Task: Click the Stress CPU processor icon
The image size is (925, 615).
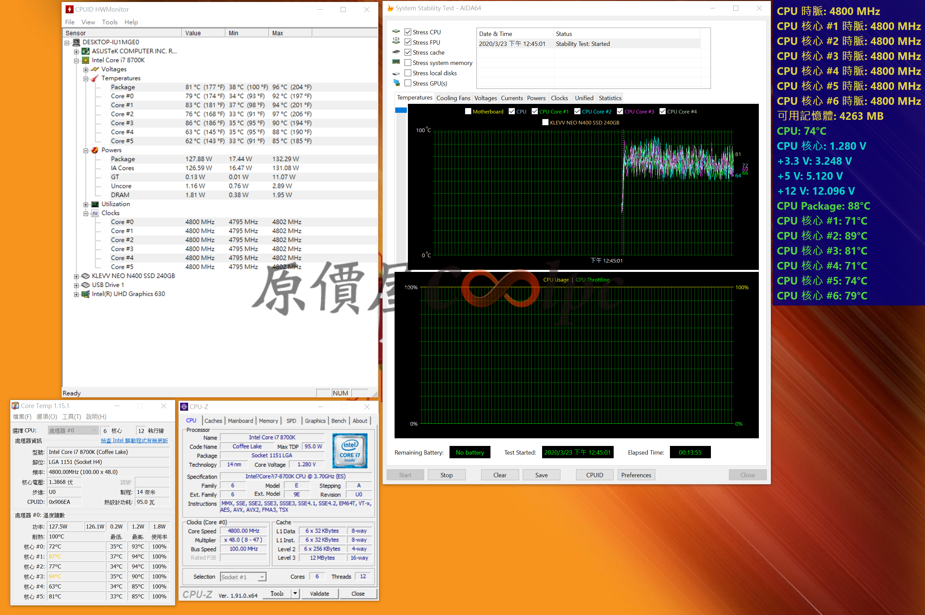Action: tap(396, 31)
